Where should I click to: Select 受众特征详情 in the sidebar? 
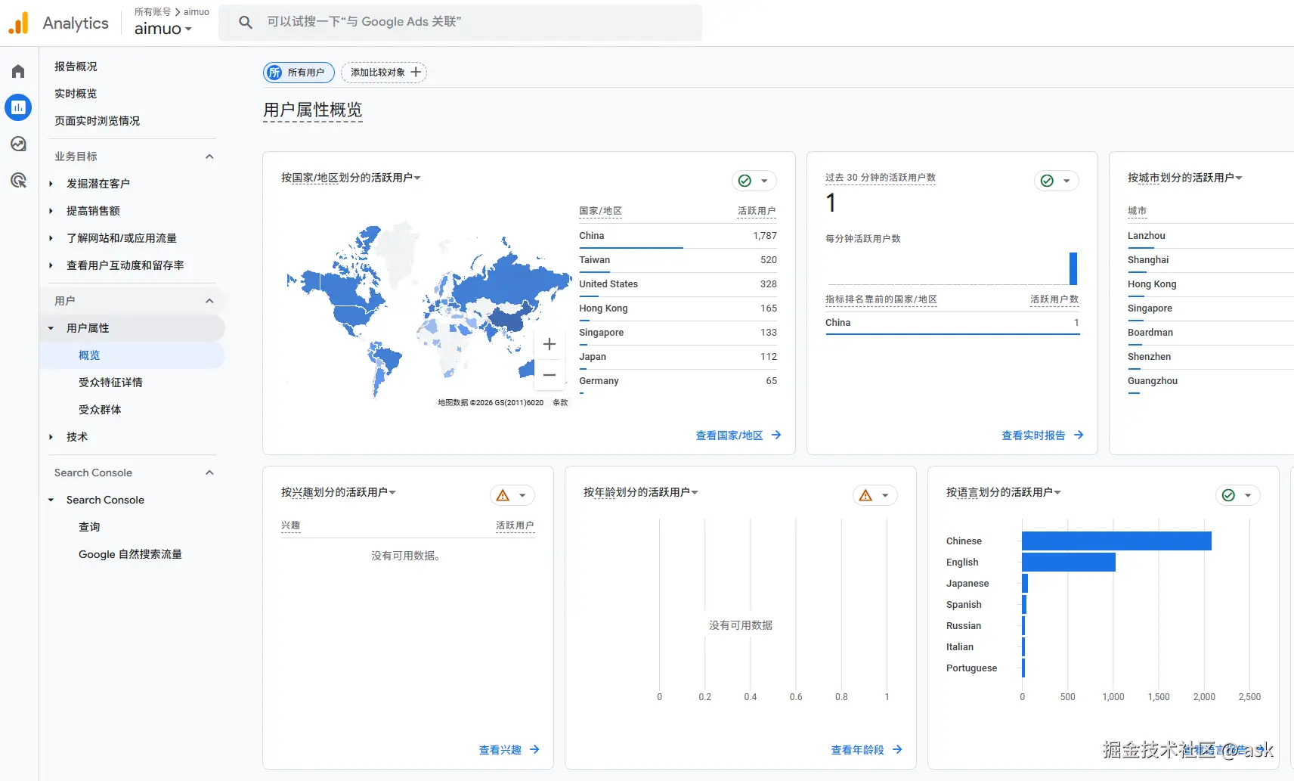click(x=110, y=382)
